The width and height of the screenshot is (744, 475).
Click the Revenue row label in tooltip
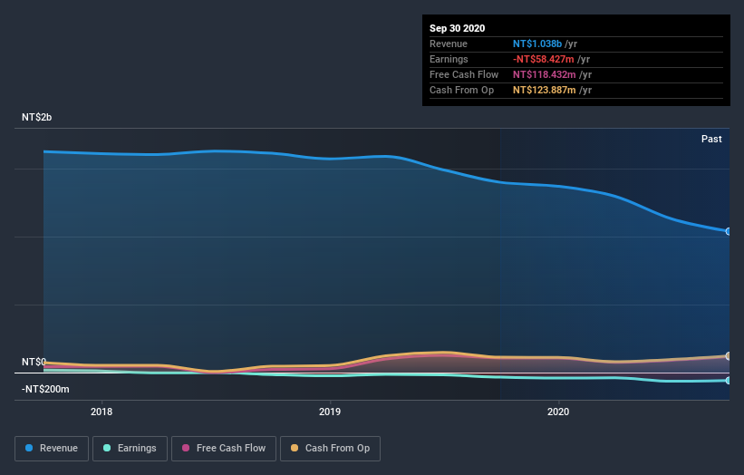pyautogui.click(x=449, y=44)
